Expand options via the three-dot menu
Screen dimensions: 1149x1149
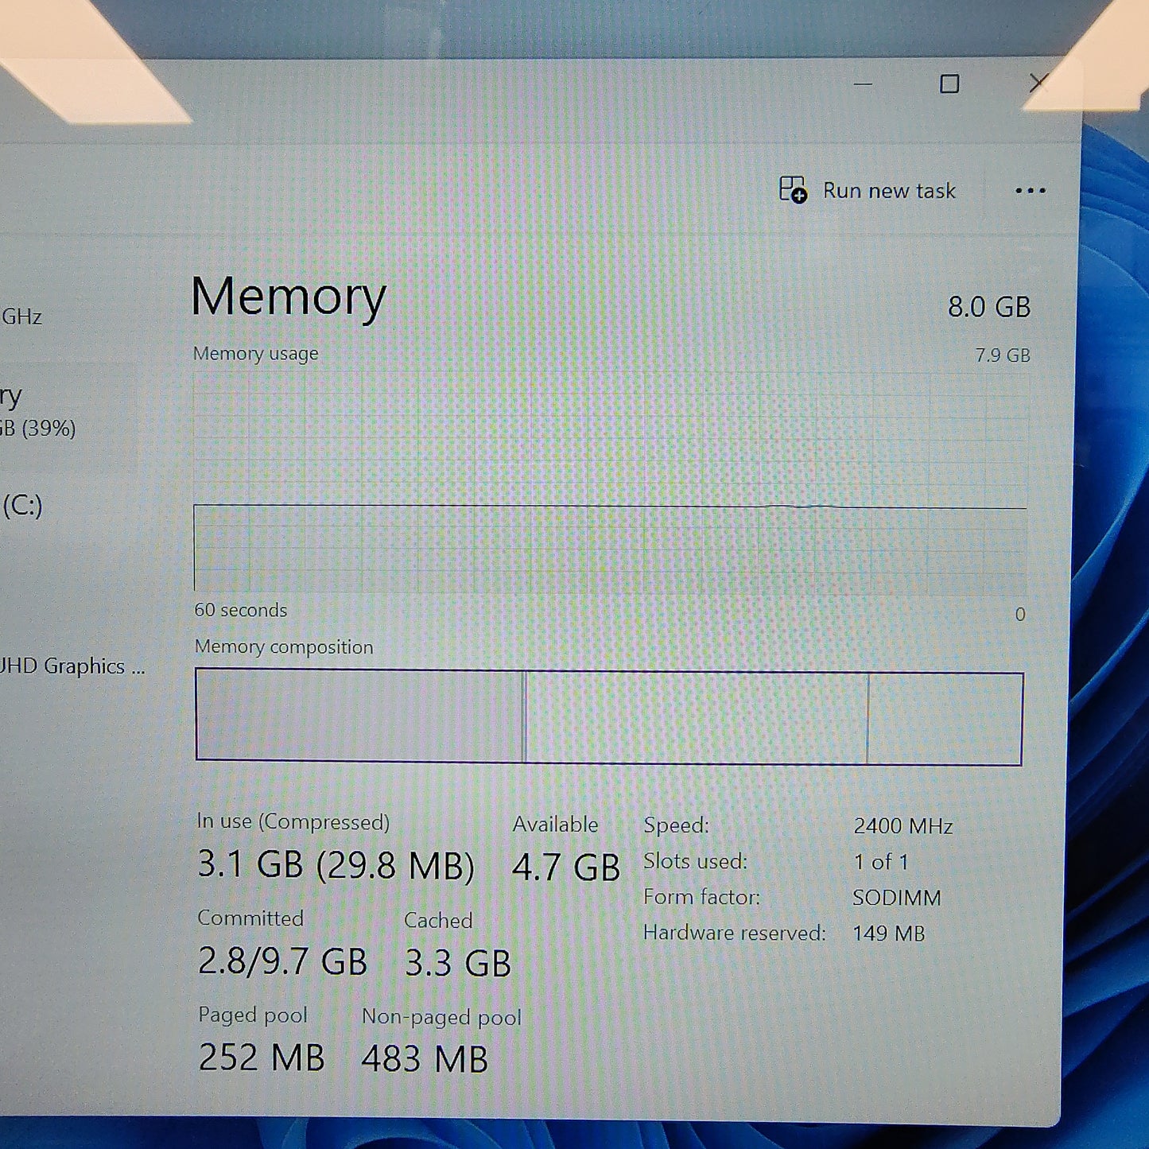pyautogui.click(x=1030, y=190)
